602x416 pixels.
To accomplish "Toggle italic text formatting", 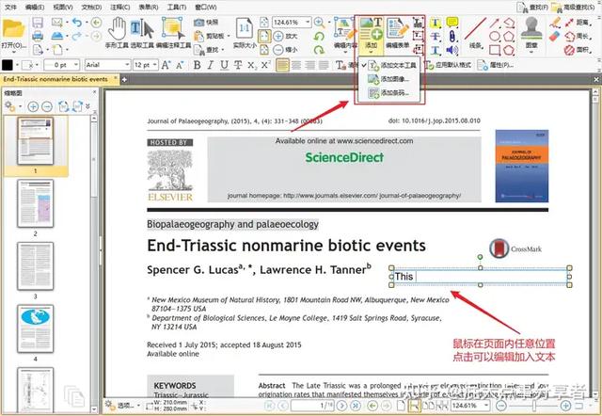I will (x=211, y=65).
